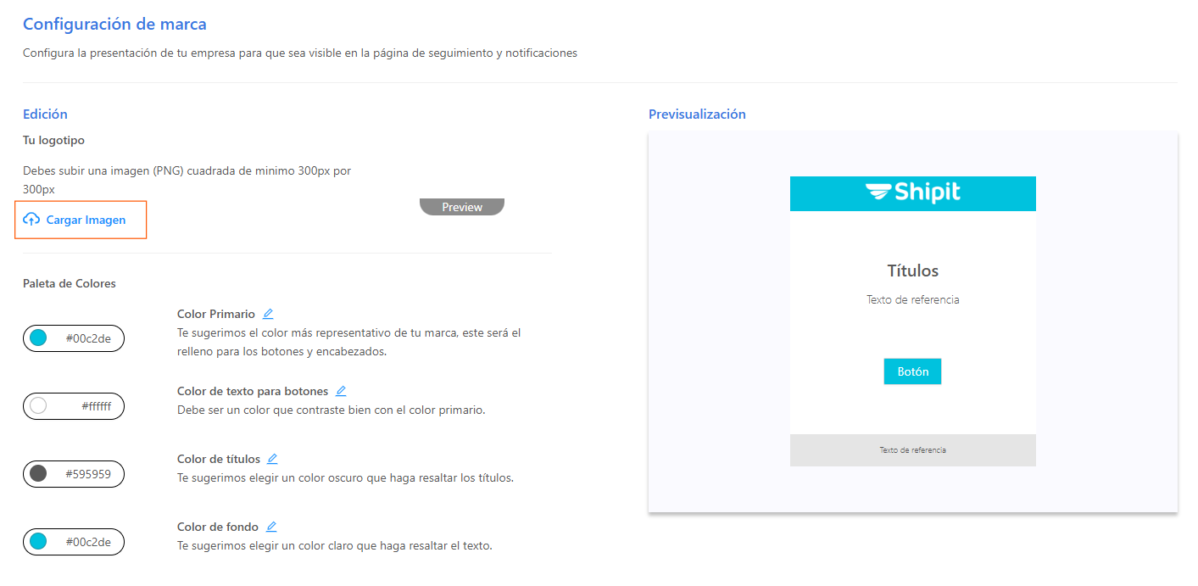Screen dimensions: 1198x586
Task: Pick the dark gray title color swatch
Action: point(38,474)
